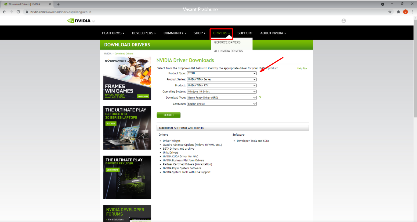Open NVIDIA Business Platform Drivers link
Image resolution: width=417 pixels, height=222 pixels.
click(183, 160)
